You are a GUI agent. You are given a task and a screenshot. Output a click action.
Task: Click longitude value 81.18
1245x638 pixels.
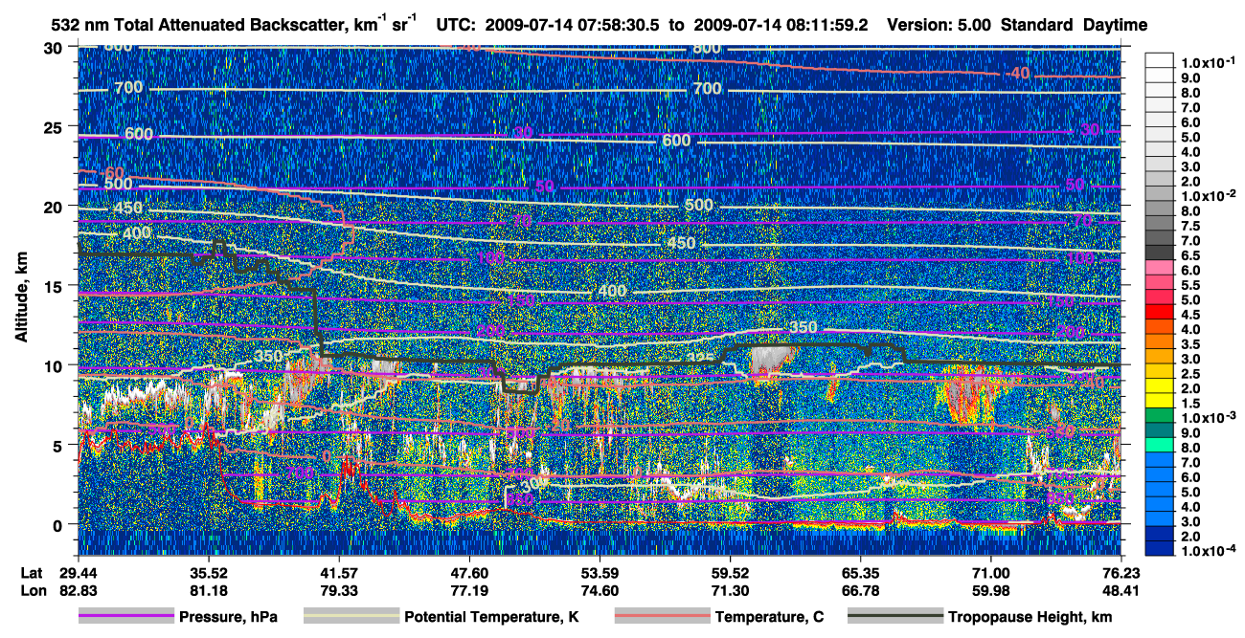point(208,590)
